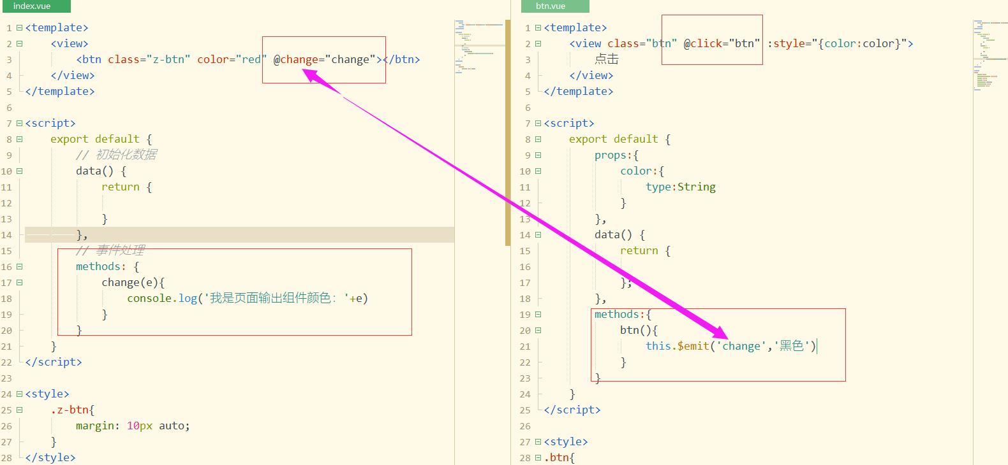
Task: Collapse data() function in index.vue
Action: [x=19, y=171]
